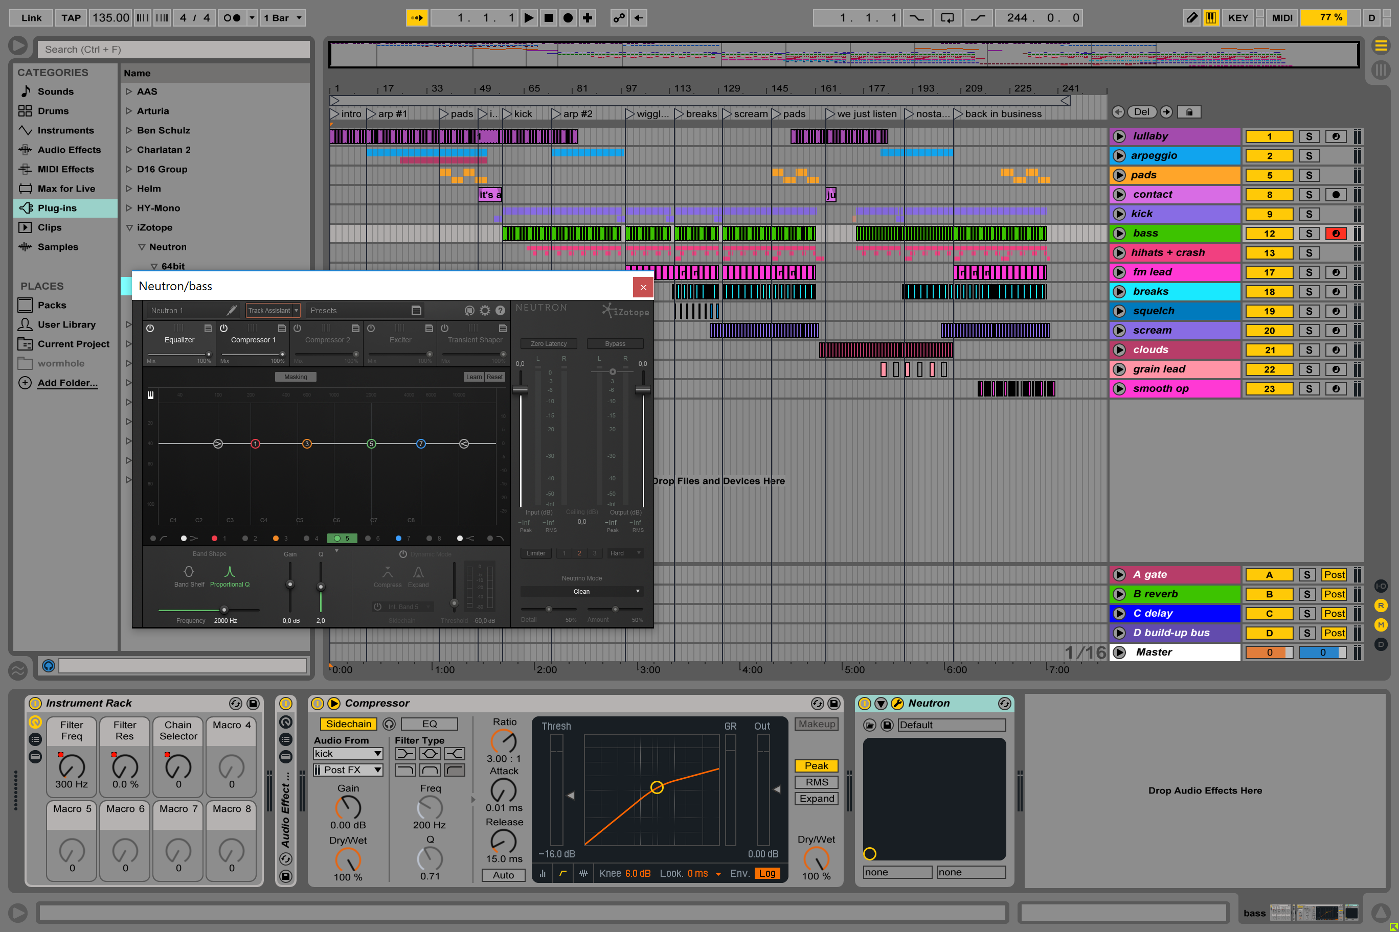Arm the contact track for recording
The height and width of the screenshot is (932, 1399).
1336,194
